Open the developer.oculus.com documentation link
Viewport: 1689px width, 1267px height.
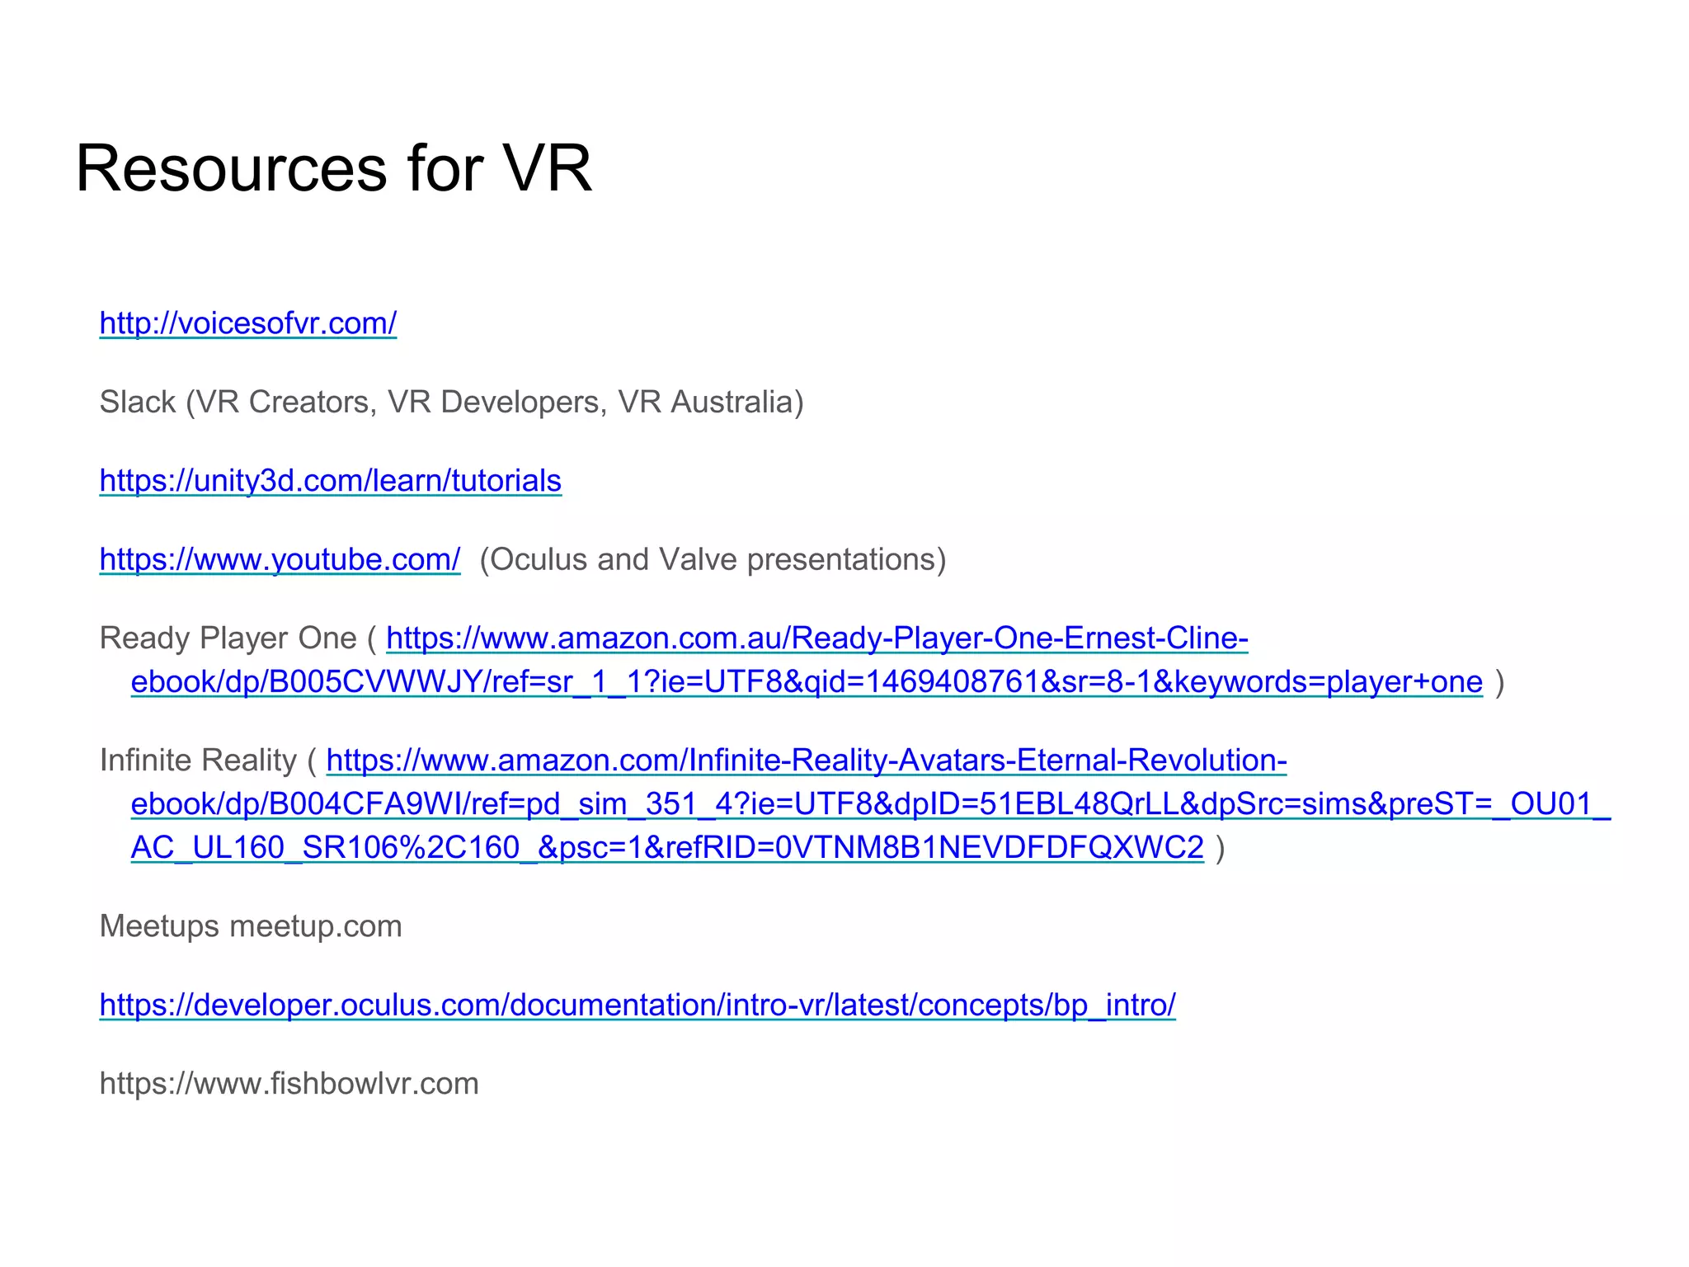pyautogui.click(x=637, y=1005)
